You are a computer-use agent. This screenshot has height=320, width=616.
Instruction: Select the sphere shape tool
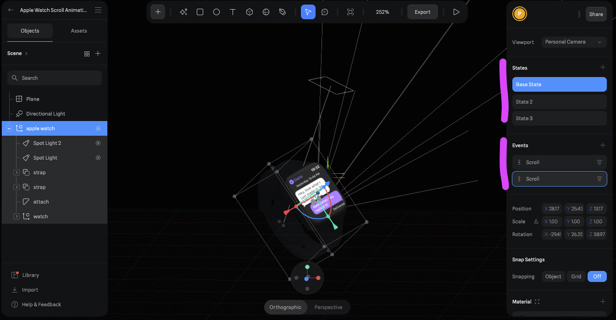click(266, 12)
